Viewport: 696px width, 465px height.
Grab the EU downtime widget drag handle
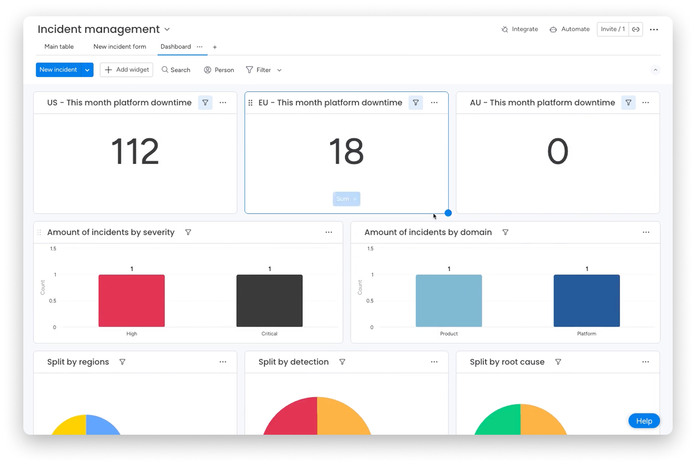click(x=251, y=103)
